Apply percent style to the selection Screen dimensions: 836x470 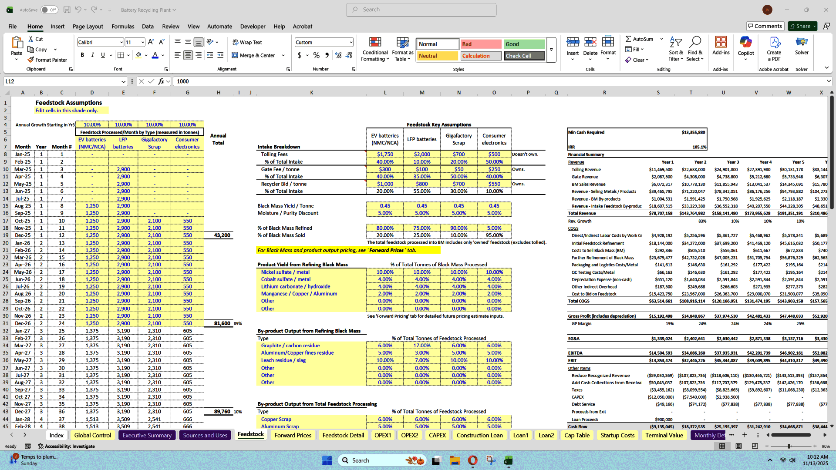point(317,56)
